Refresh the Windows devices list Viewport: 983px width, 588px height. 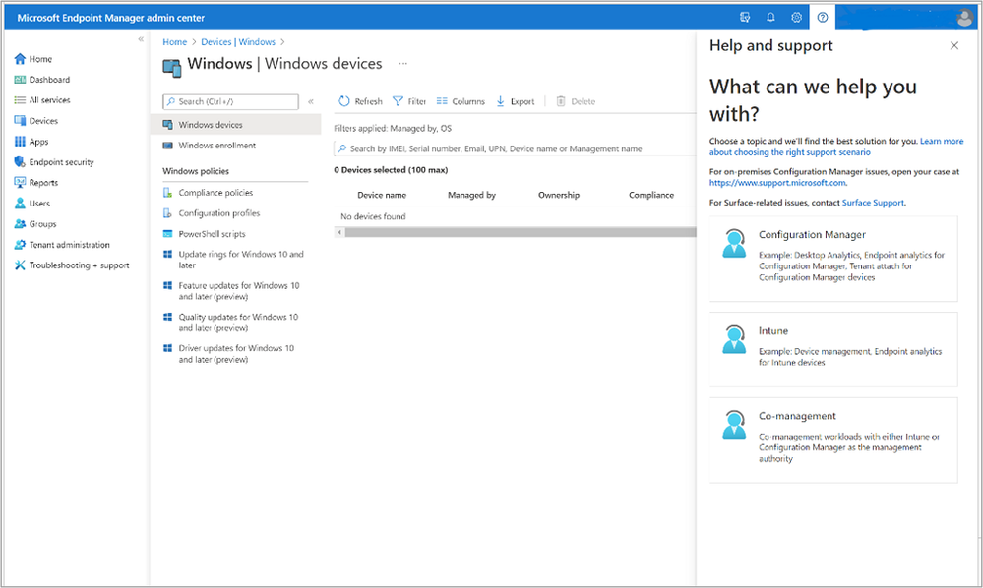point(360,101)
